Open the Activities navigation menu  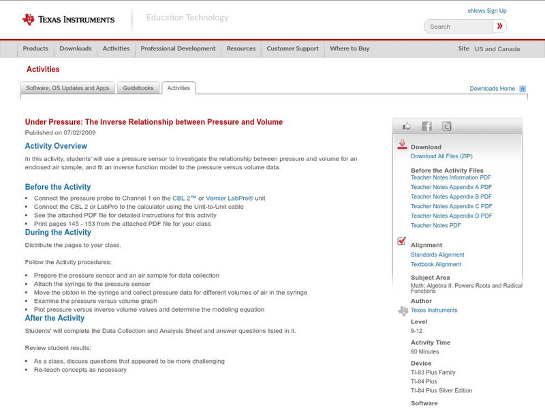click(x=116, y=48)
